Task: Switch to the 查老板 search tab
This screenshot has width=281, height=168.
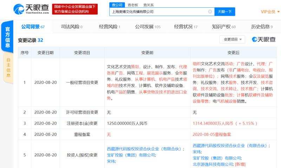Action: point(132,5)
